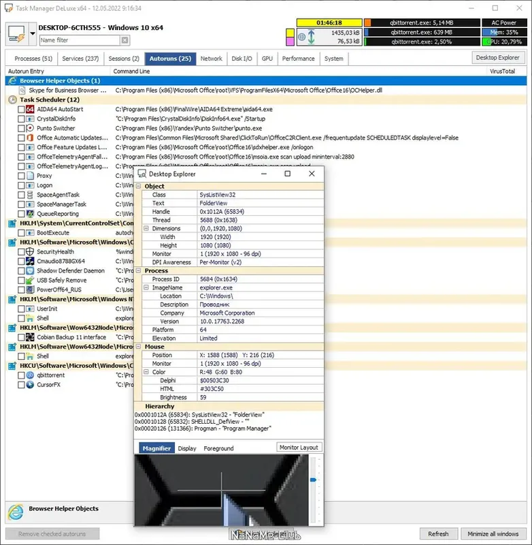Viewport: 532px width, 545px height.
Task: Click the Office Automatic Updates orange icon
Action: click(30, 138)
